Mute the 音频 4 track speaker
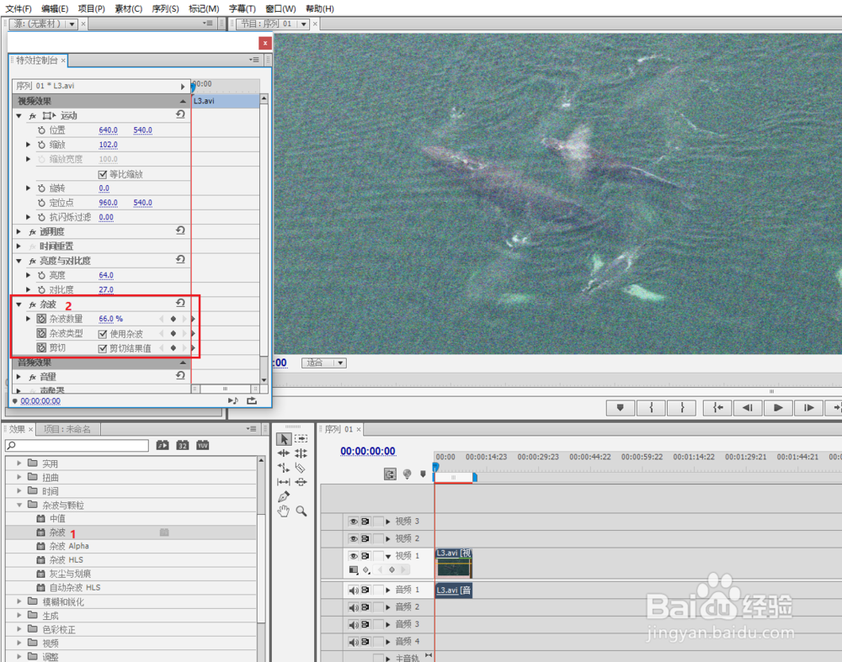Screen dimensions: 842x662 353,642
